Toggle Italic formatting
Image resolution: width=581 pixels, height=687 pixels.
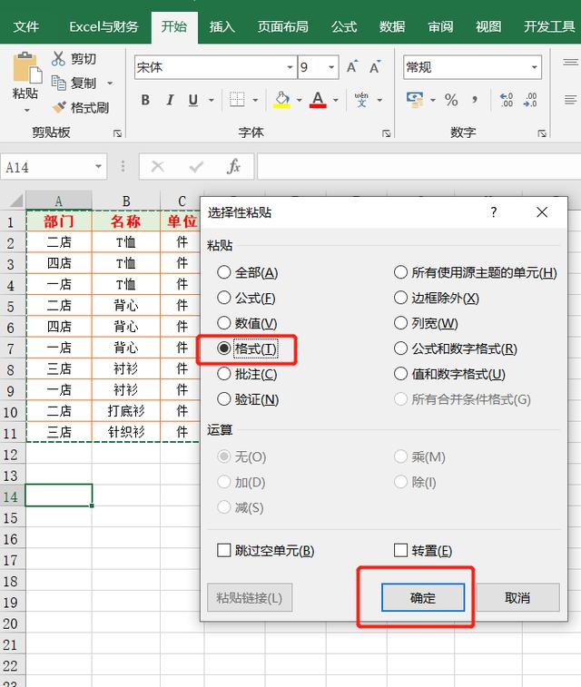(170, 101)
